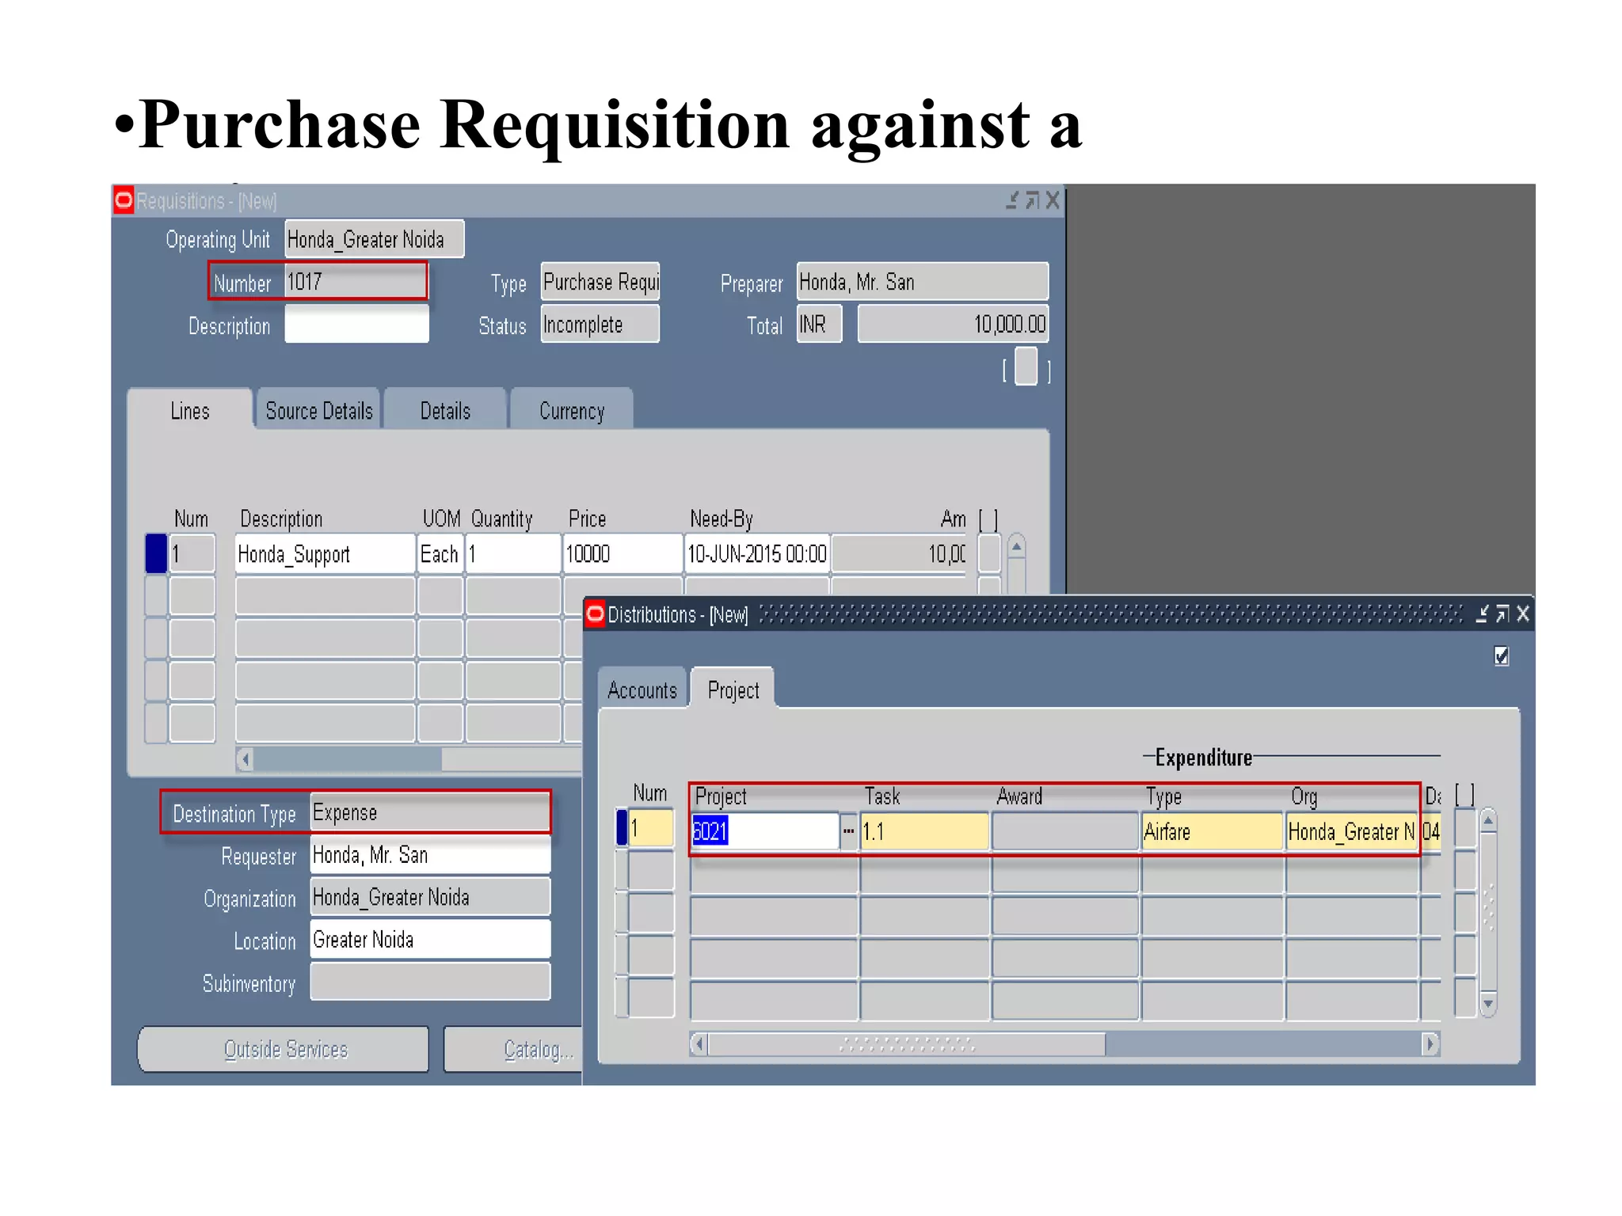Click the Outside Services button

pos(284,1049)
